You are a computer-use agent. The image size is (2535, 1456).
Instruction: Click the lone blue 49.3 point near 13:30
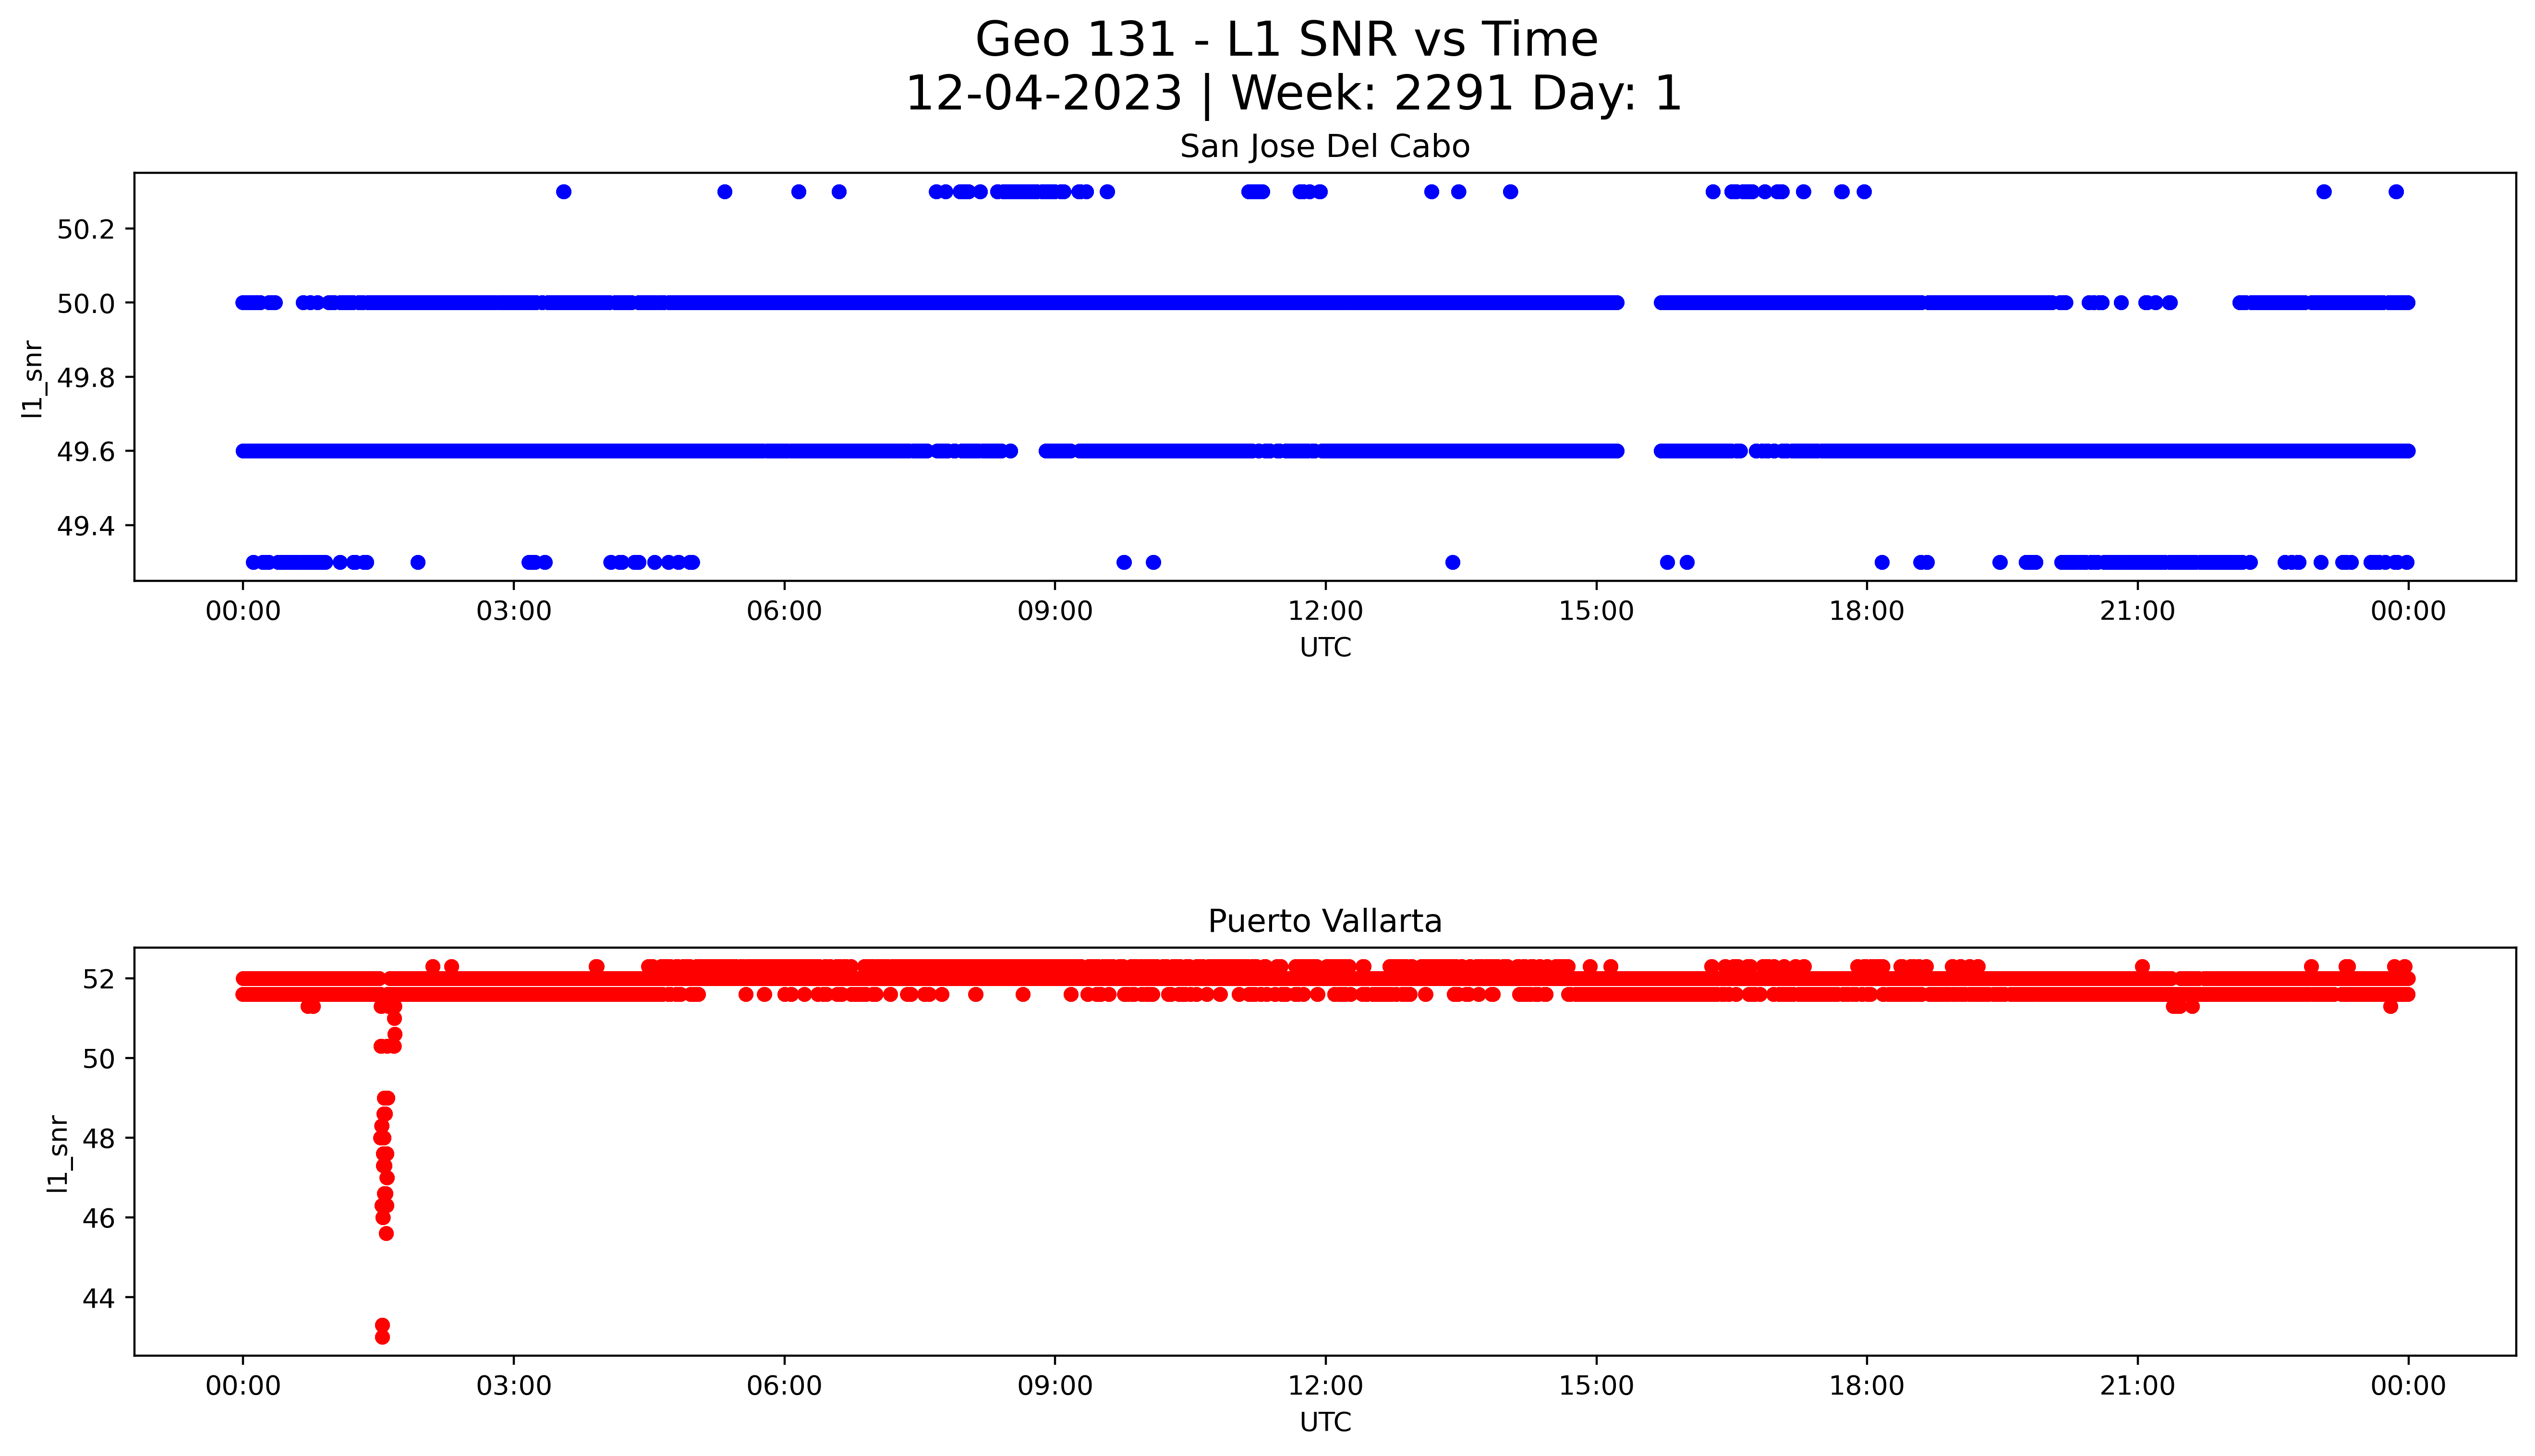point(1453,562)
